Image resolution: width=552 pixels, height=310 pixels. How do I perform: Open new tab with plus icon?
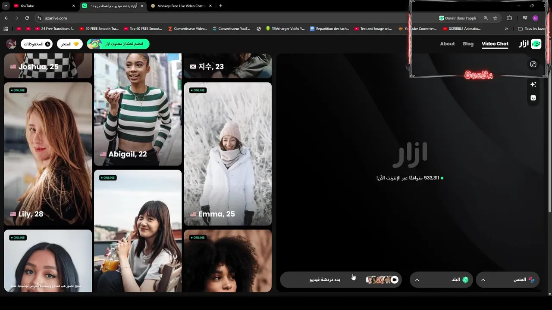tap(221, 6)
